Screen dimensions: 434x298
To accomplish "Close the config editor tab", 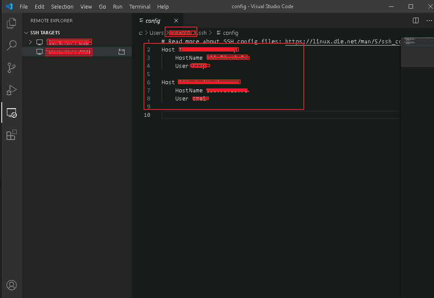I will [176, 21].
